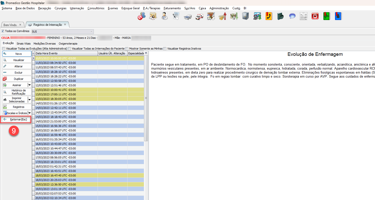Expand the Assinar button dropdown arrow
This screenshot has width=375, height=200.
tap(29, 85)
